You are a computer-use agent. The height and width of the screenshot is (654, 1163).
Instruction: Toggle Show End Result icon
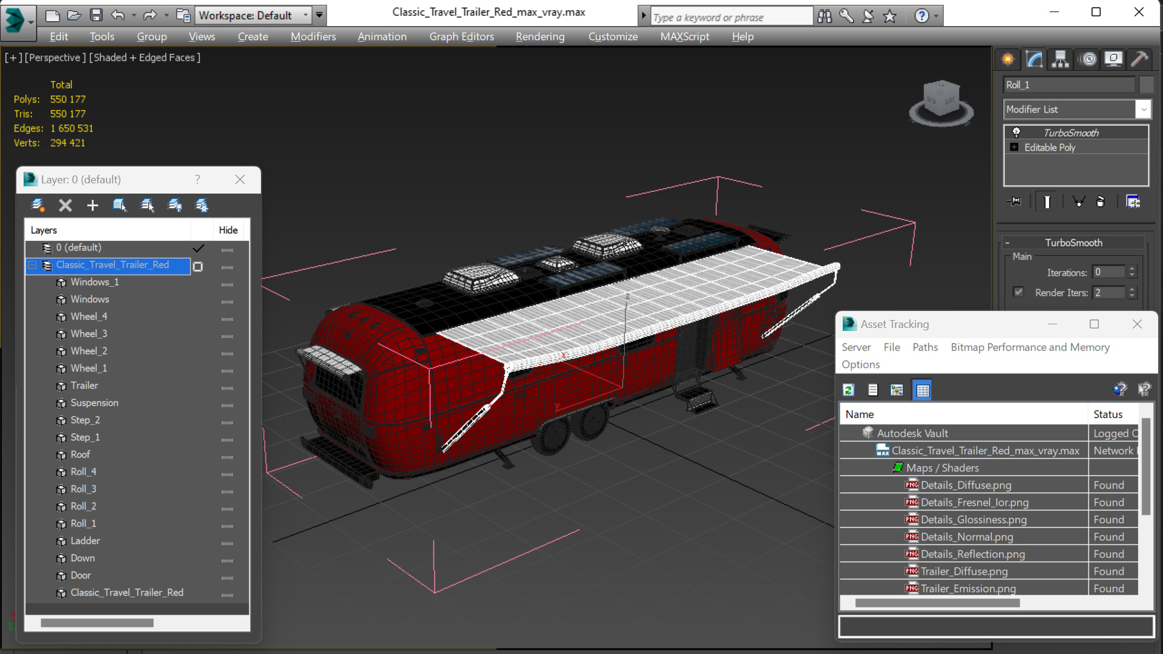[x=1047, y=201]
